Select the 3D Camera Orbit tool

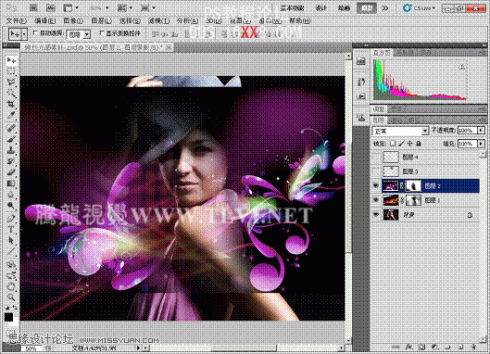pyautogui.click(x=11, y=275)
